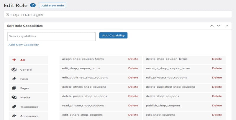
Task: Click the Shop manager role name field
Action: point(118,14)
